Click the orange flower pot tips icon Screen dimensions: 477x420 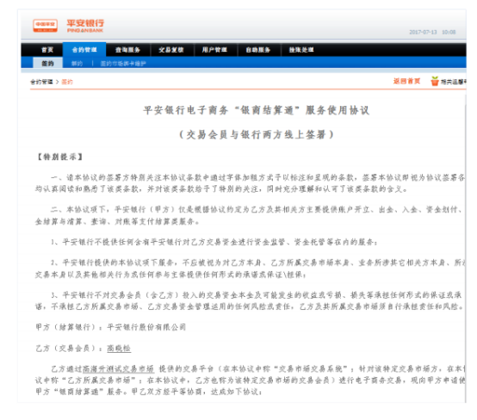click(x=435, y=81)
